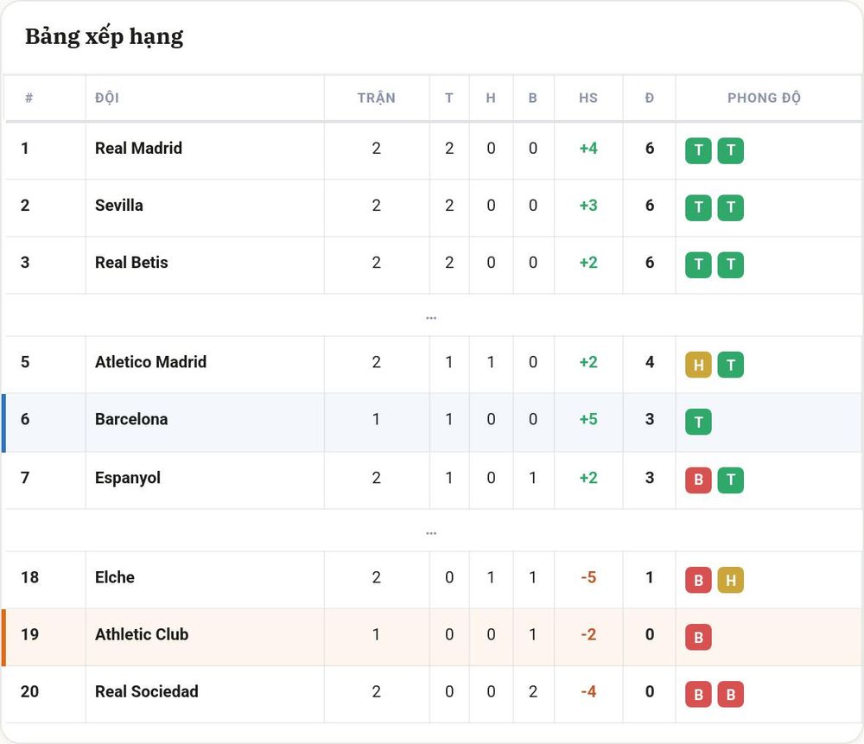
Task: Expand hidden rows below Espanyol
Action: pyautogui.click(x=431, y=531)
